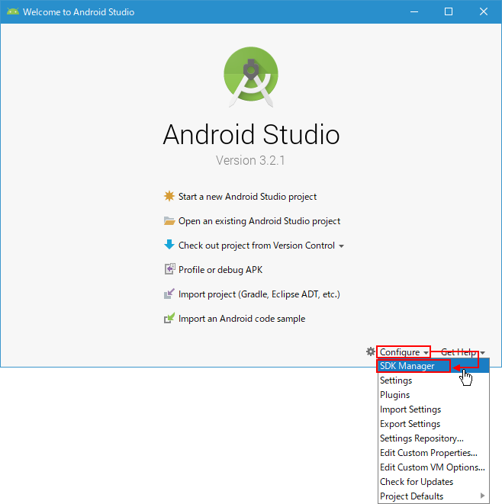
Task: Select Import an Android code sample
Action: 242,319
